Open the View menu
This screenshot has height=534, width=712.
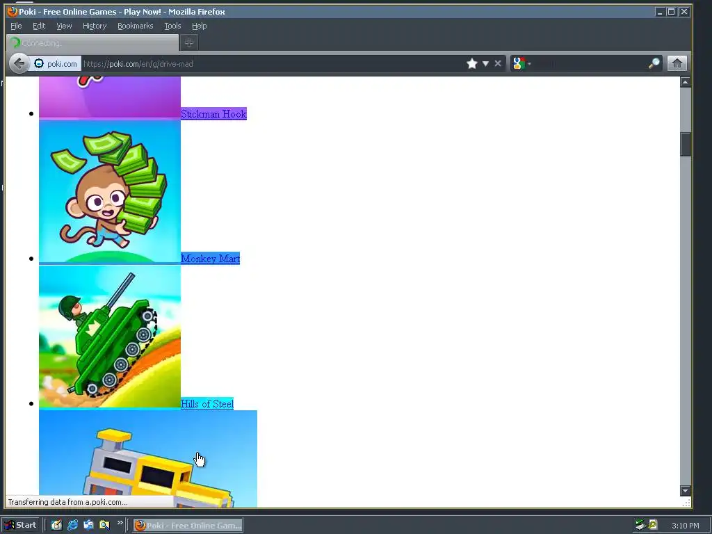pos(64,26)
